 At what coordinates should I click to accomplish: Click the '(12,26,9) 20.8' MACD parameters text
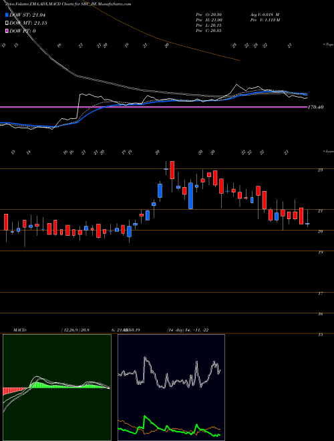tap(75, 330)
